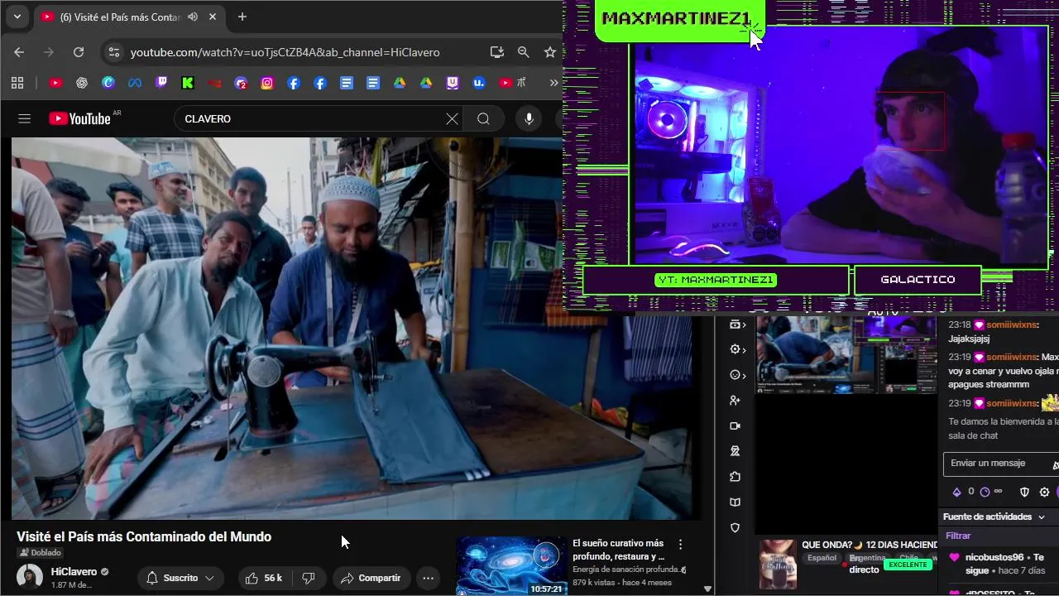Click the EXCELENTE stream health badge

point(908,565)
